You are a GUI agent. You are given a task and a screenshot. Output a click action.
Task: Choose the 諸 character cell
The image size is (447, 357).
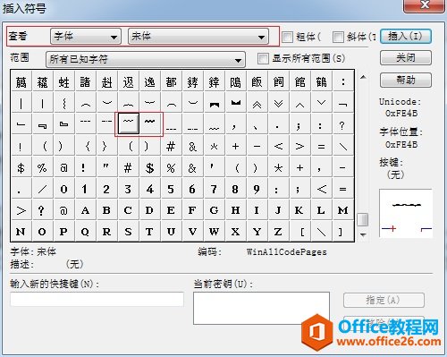[86, 81]
